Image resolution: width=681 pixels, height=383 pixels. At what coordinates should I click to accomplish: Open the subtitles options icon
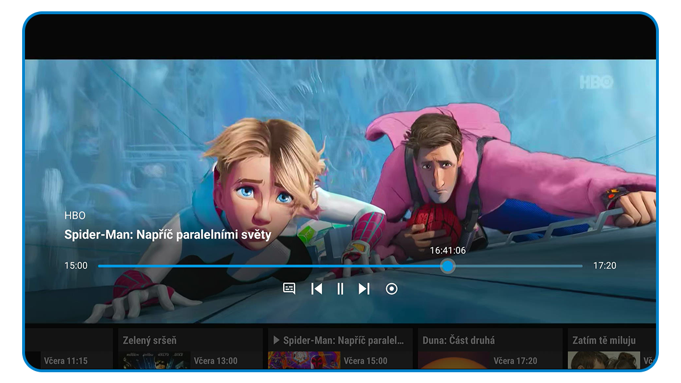289,289
